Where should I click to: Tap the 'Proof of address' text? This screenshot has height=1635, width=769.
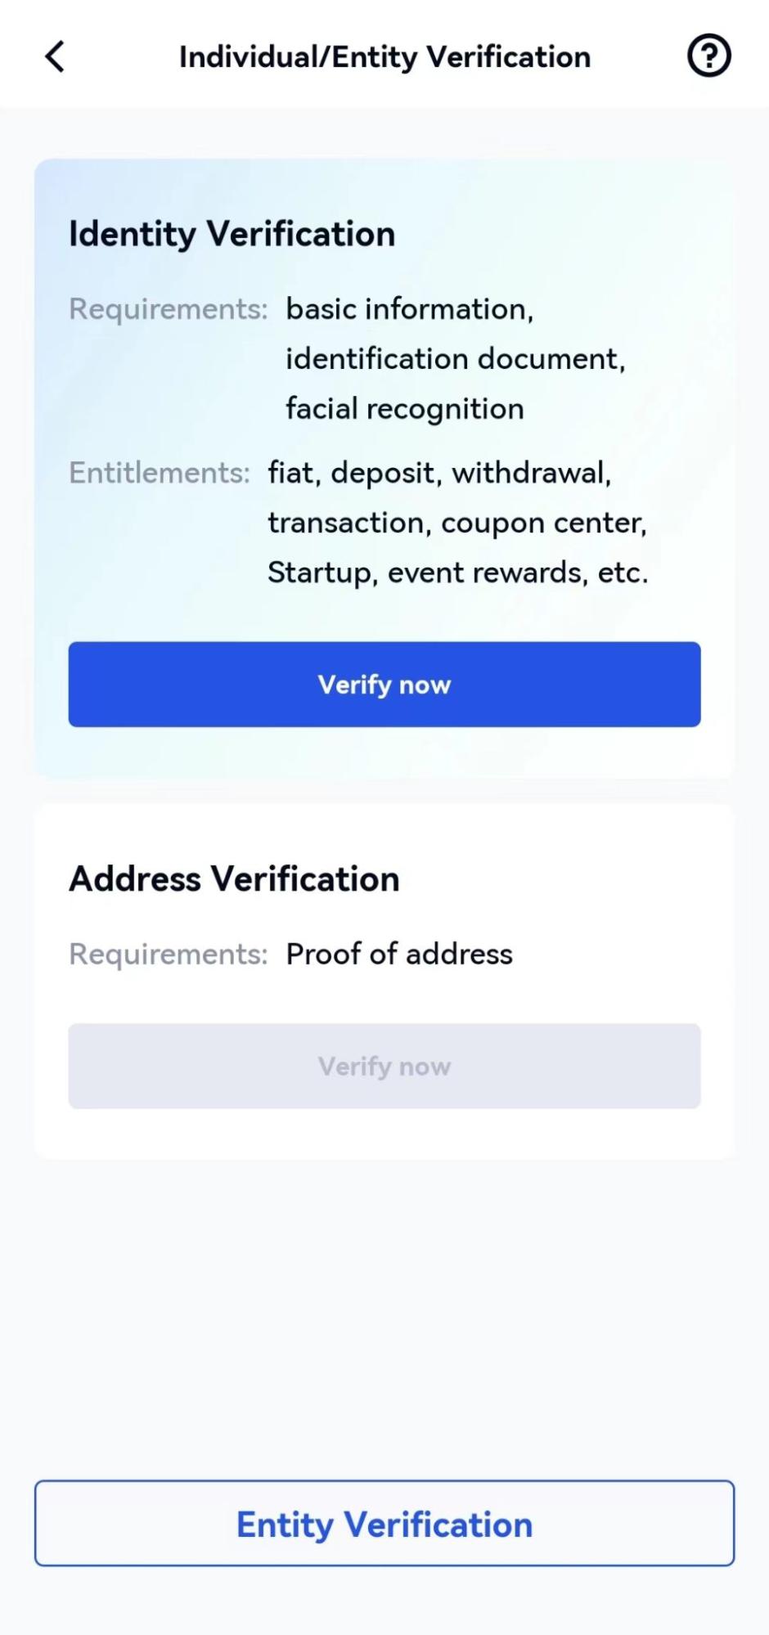tap(399, 954)
